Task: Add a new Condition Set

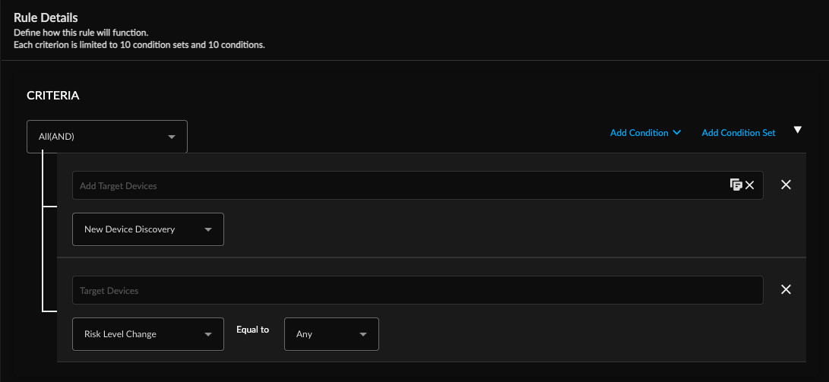Action: point(738,133)
